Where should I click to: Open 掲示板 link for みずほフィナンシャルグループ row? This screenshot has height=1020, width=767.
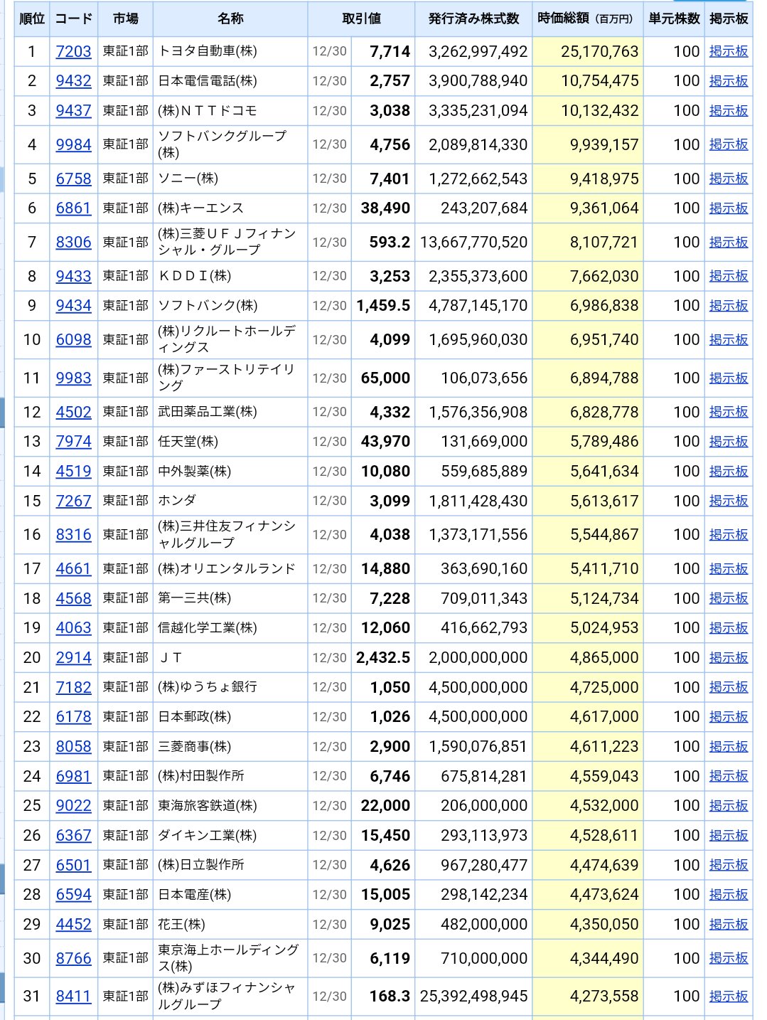(x=729, y=997)
